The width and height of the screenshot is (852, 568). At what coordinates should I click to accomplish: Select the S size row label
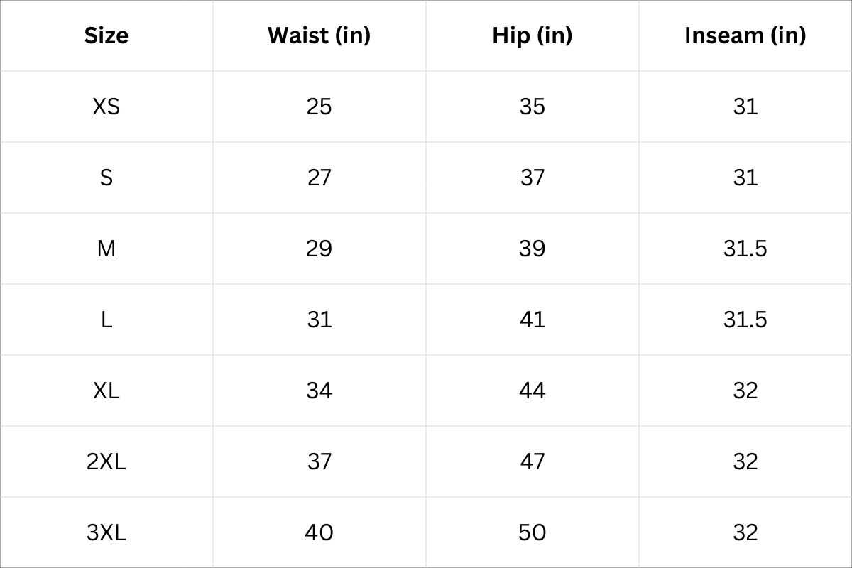point(106,177)
